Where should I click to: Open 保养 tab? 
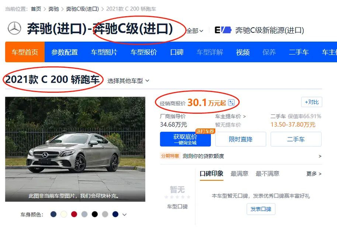(269, 52)
